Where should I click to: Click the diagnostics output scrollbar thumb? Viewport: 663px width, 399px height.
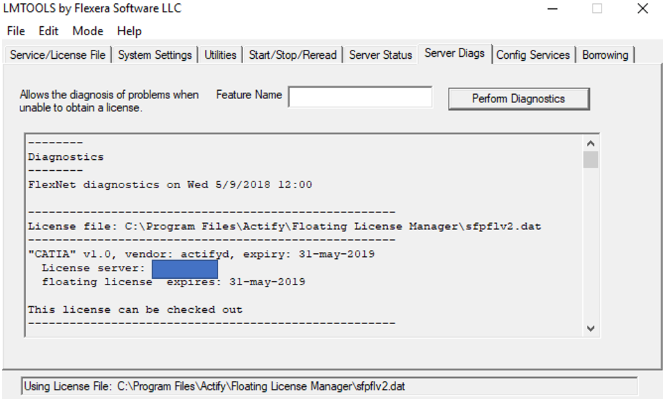point(591,160)
